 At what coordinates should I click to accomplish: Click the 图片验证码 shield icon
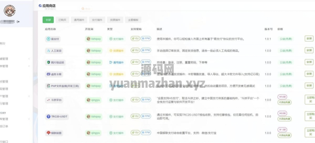48,63
